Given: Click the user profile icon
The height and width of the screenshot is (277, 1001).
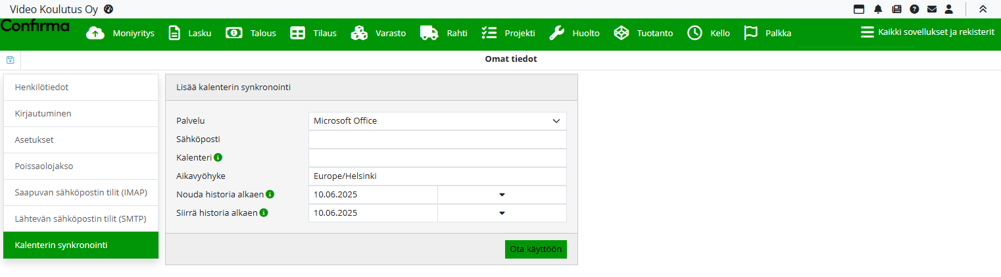Looking at the screenshot, I should (948, 9).
